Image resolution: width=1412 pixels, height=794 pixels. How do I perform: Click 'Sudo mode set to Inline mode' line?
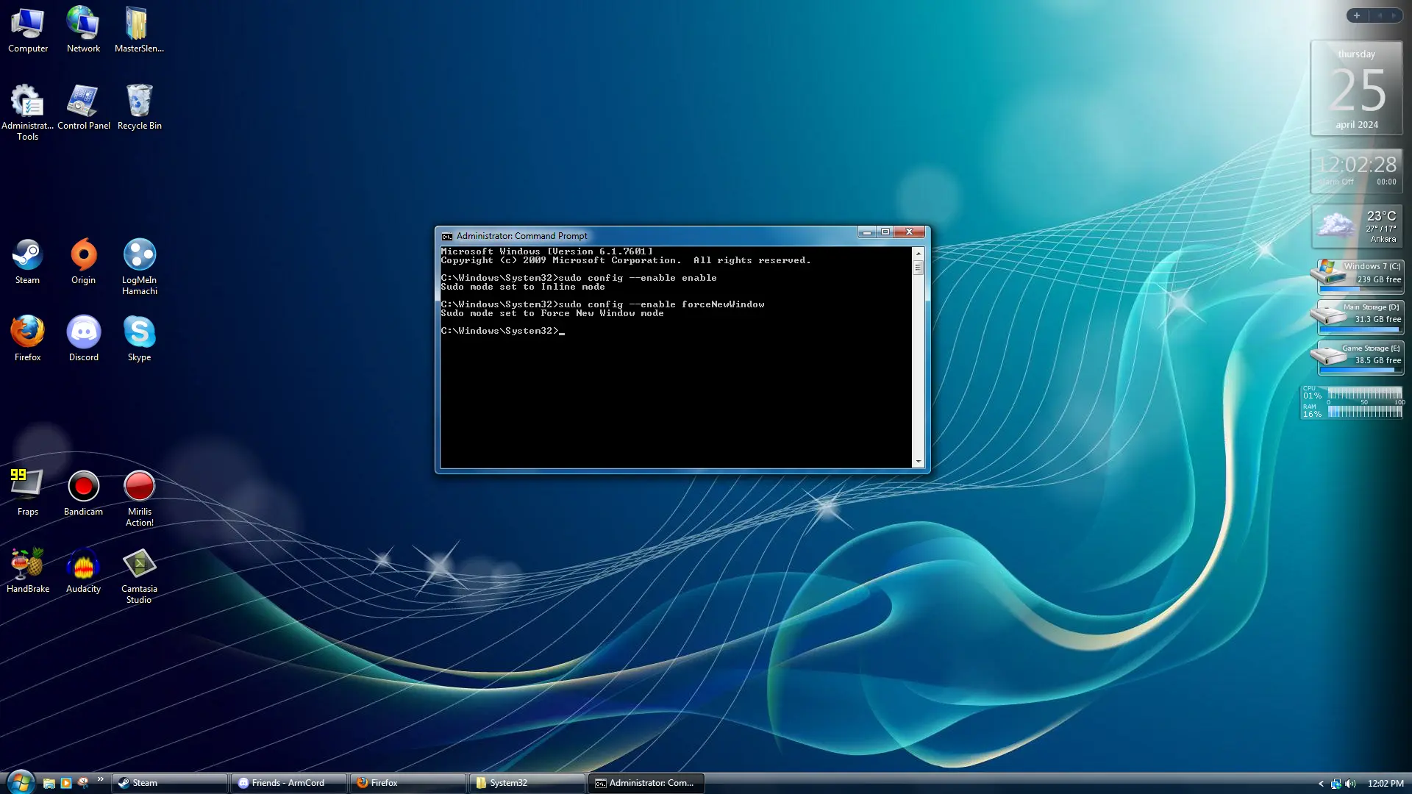point(523,287)
